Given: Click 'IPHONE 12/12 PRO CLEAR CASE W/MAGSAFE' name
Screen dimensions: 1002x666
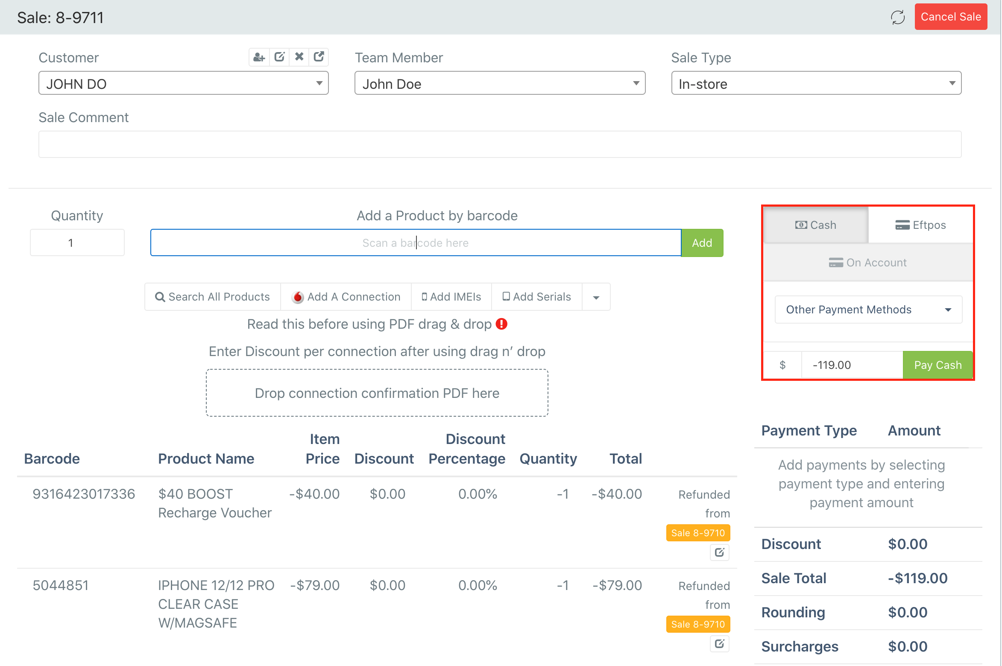Looking at the screenshot, I should [216, 604].
